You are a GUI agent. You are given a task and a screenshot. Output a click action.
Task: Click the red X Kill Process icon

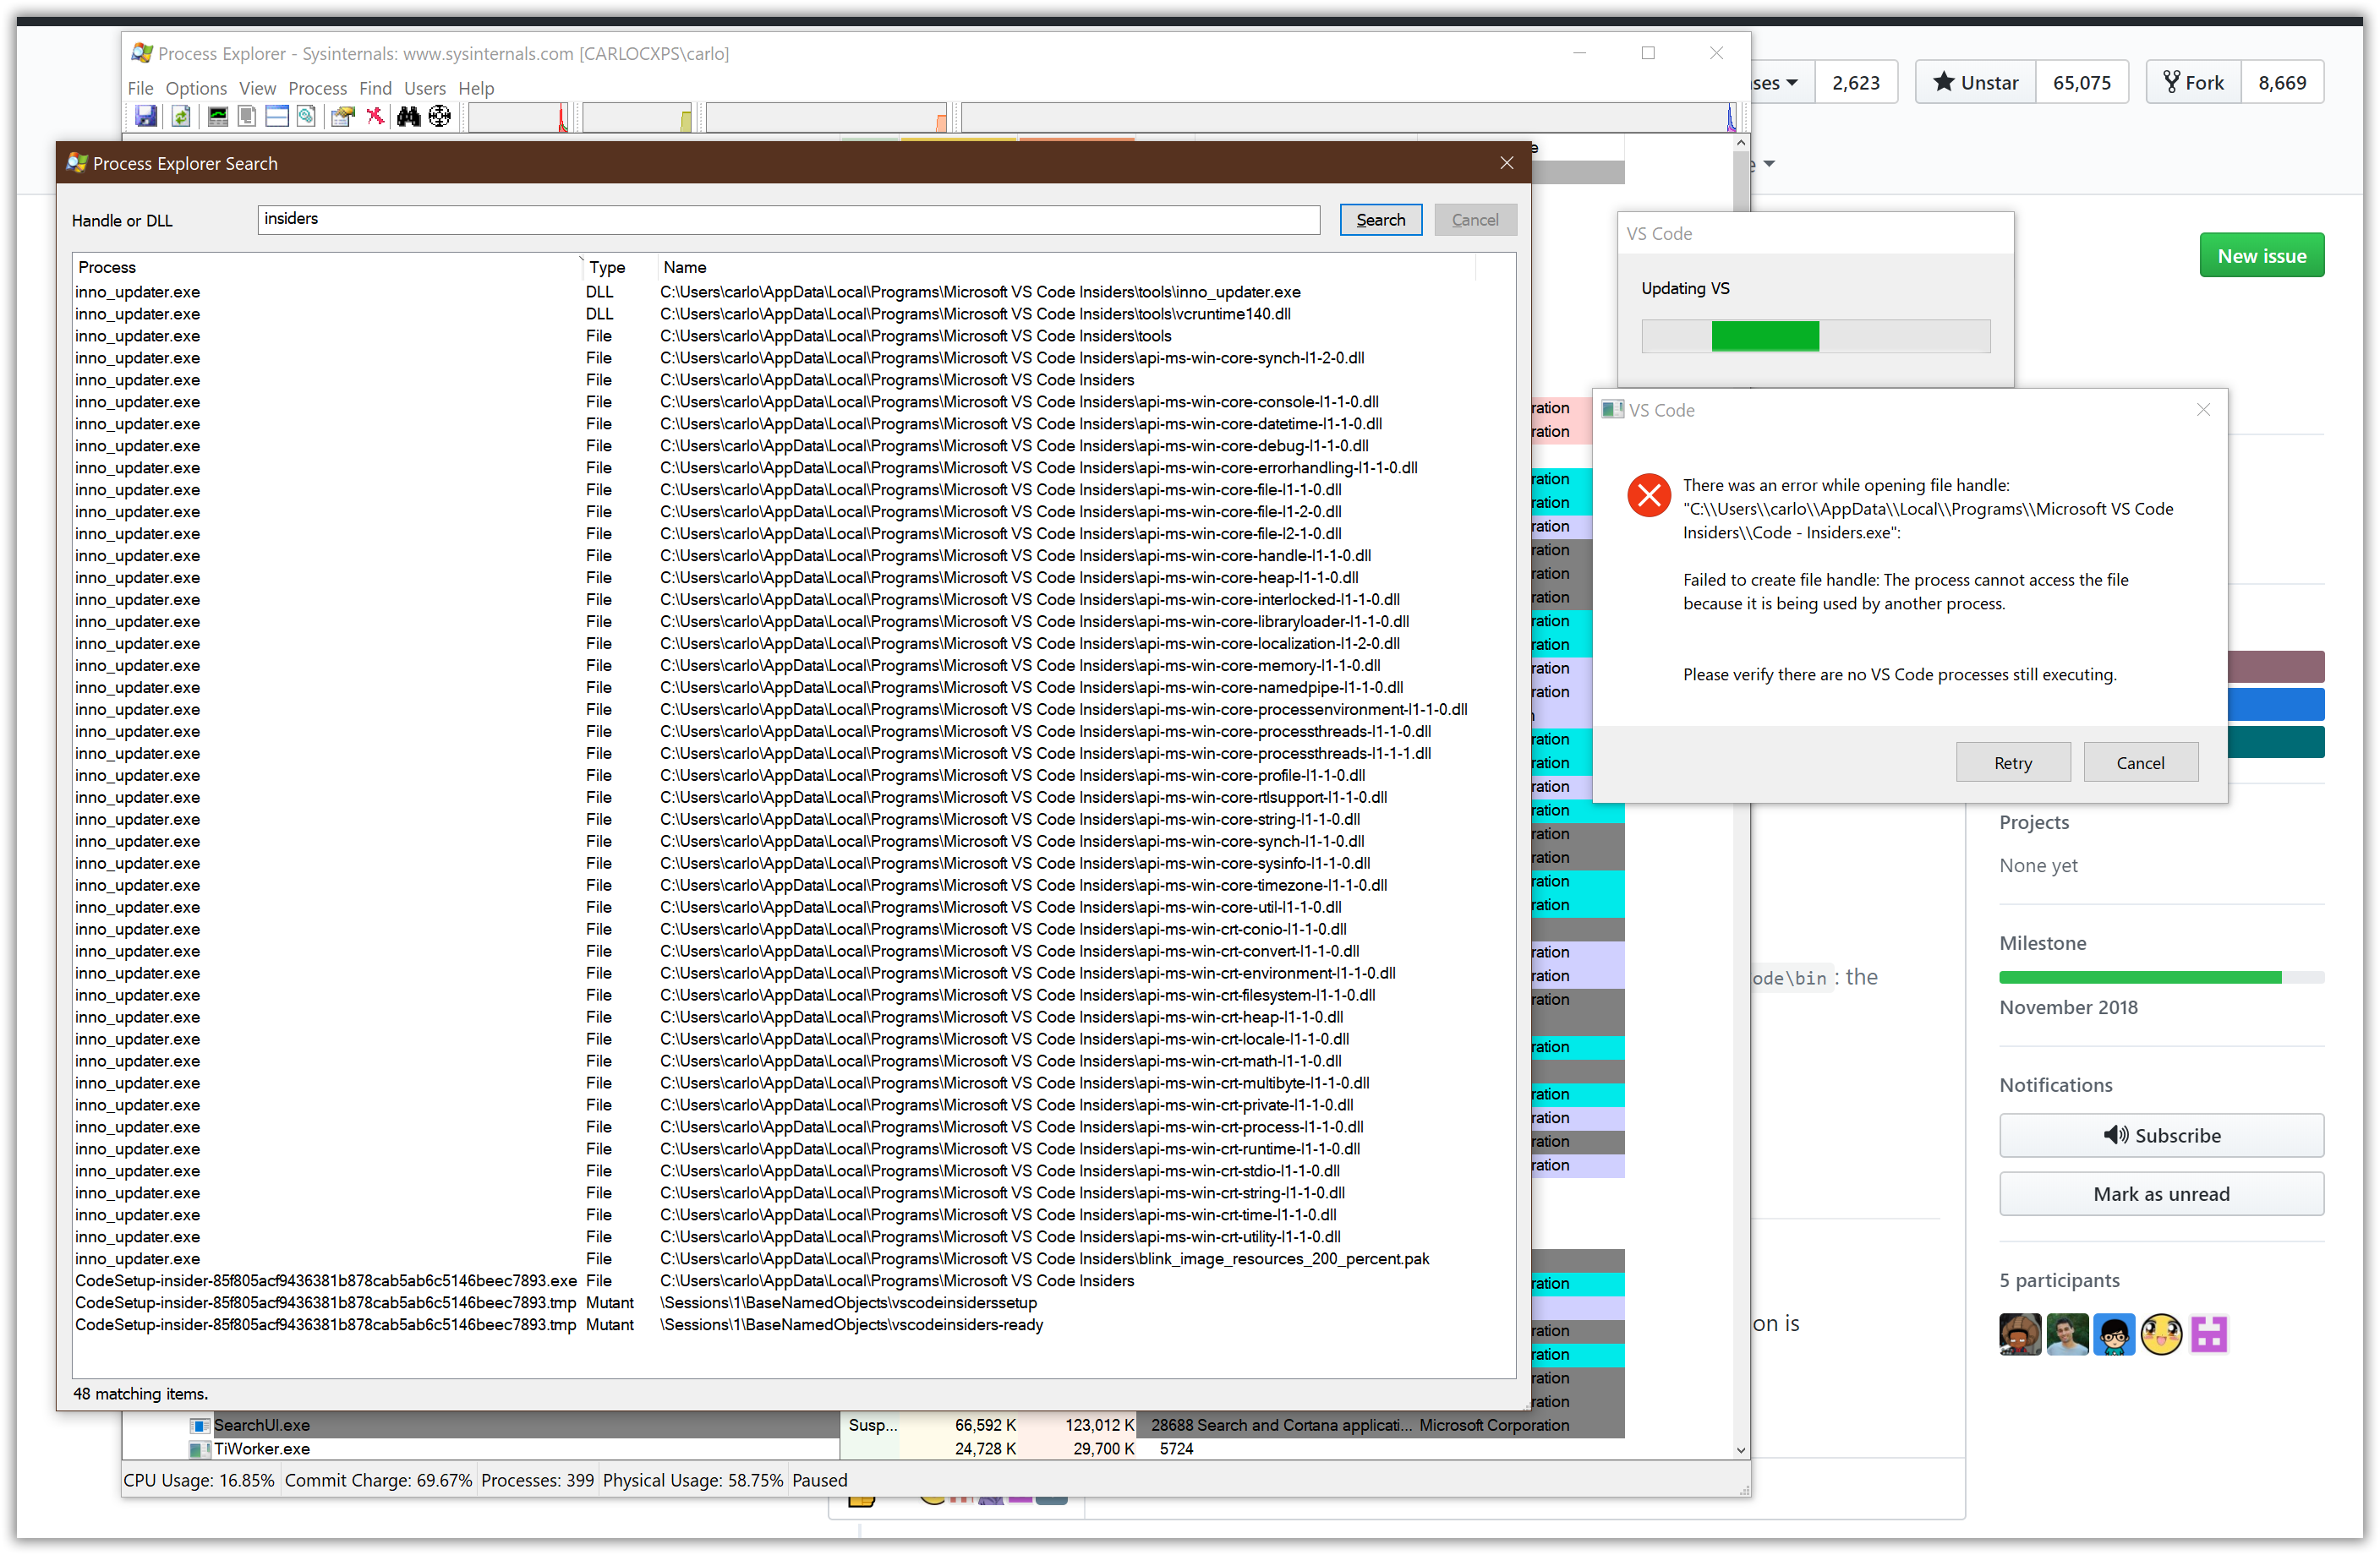click(x=375, y=117)
